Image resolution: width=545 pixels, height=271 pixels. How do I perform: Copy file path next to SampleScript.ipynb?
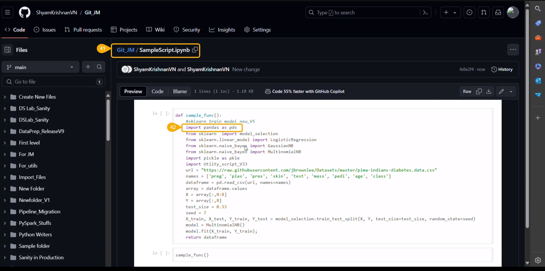(195, 50)
